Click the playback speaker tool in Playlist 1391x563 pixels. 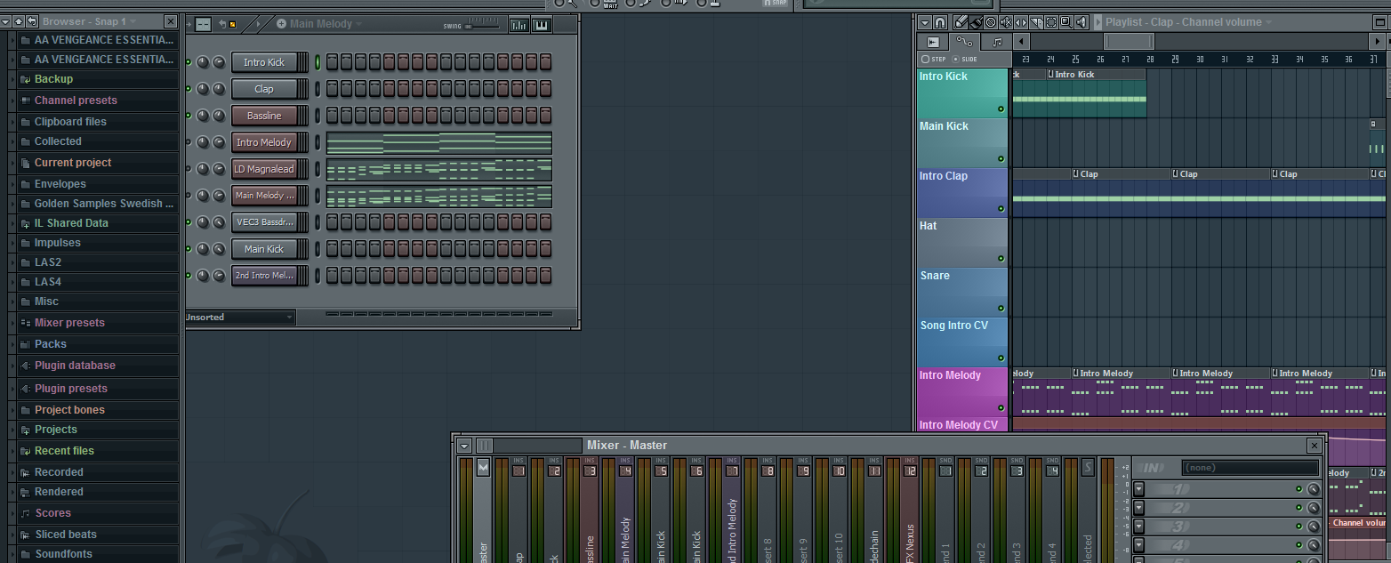(x=1081, y=22)
